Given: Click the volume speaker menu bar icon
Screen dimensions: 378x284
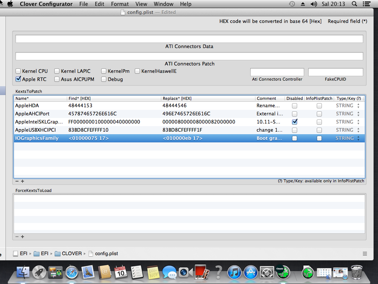Looking at the screenshot, I should 314,4.
